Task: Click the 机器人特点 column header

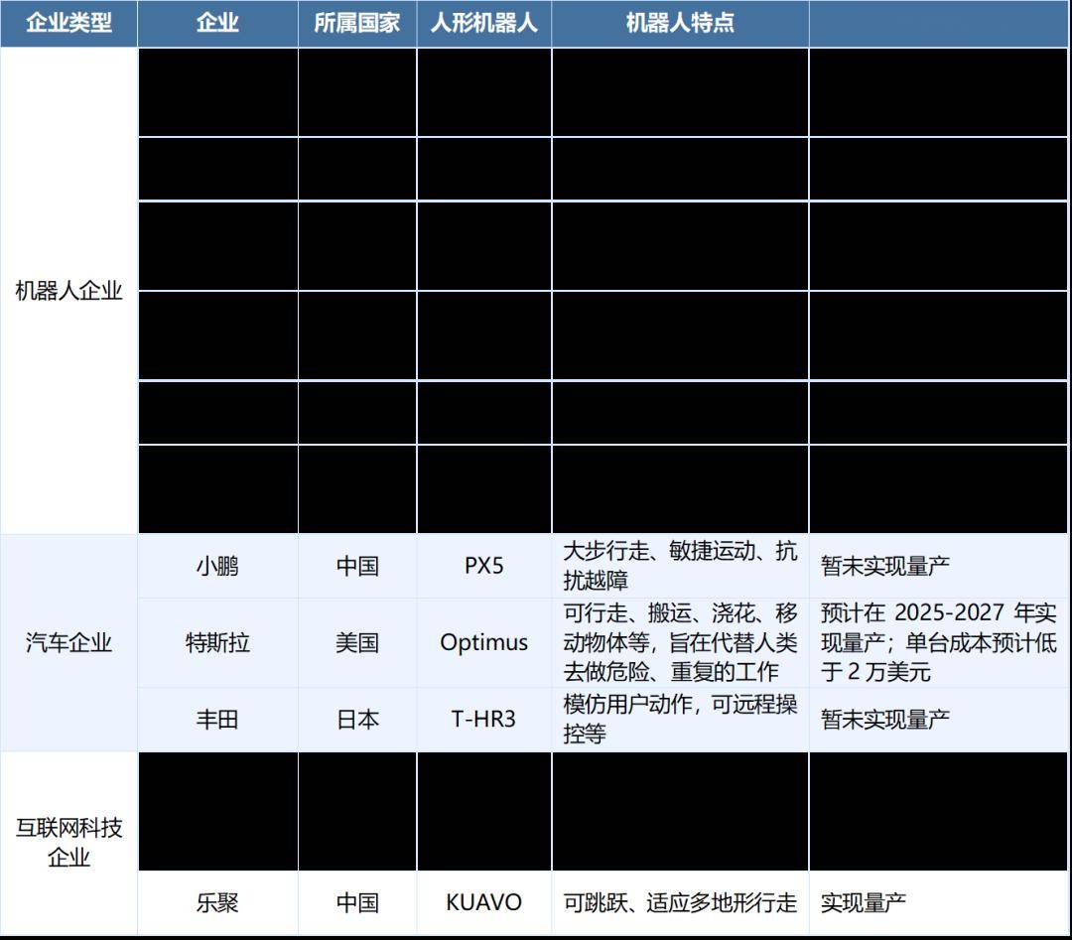Action: [680, 23]
